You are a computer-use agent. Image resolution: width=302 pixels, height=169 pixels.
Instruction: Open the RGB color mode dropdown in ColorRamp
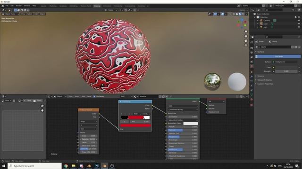[137, 114]
